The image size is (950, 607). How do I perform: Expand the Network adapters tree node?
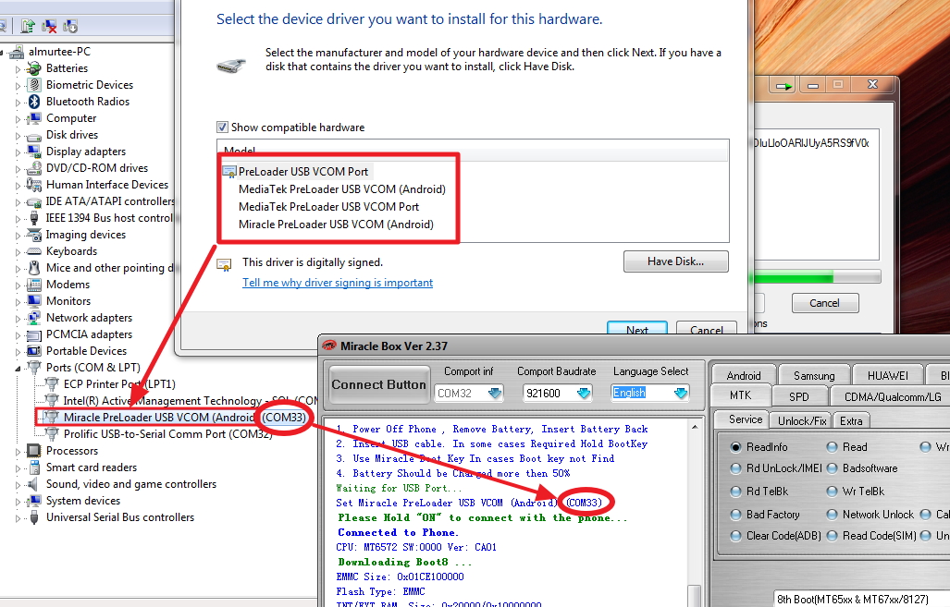tap(19, 319)
